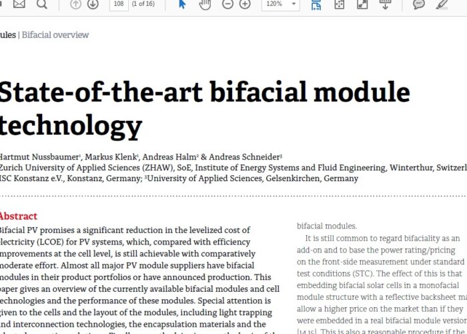The height and width of the screenshot is (334, 467).
Task: Click the author name 'Andreas Schneider'
Action: [244, 157]
